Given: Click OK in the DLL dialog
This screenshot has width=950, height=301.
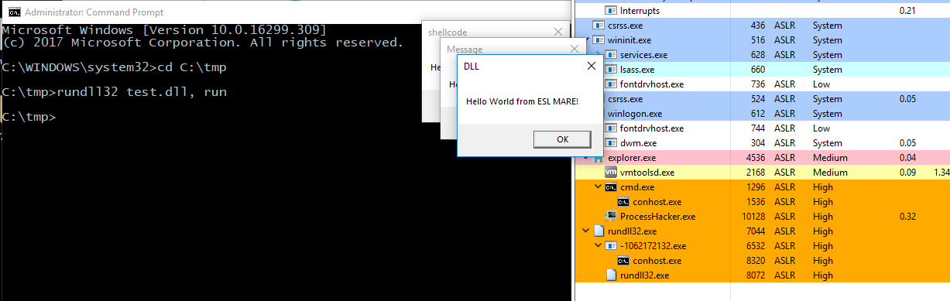Looking at the screenshot, I should (562, 139).
